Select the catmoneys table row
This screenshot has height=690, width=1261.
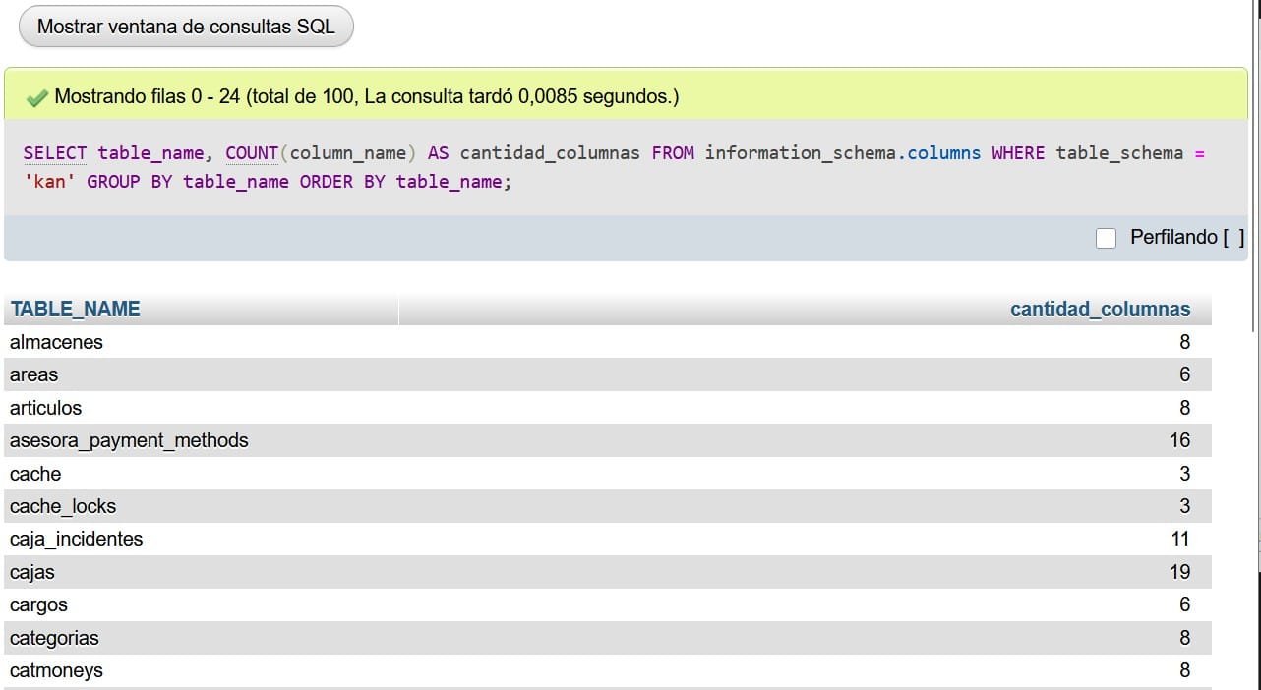tap(56, 670)
